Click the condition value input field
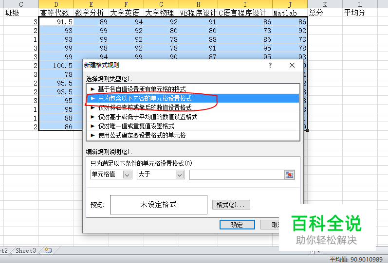The width and height of the screenshot is (388, 263). pos(237,175)
